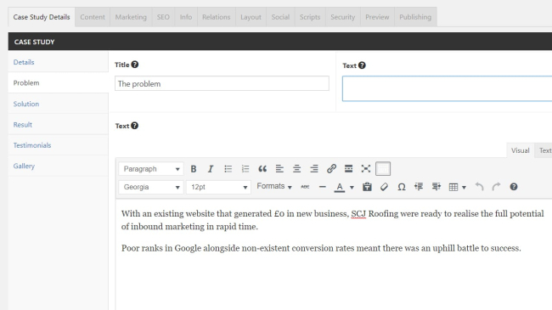The image size is (552, 310).
Task: Toggle bold formatting in editor
Action: tap(194, 169)
